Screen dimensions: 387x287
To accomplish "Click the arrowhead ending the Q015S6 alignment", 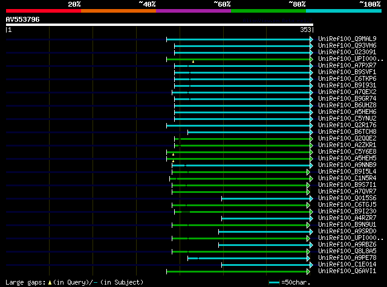I will point(311,198).
